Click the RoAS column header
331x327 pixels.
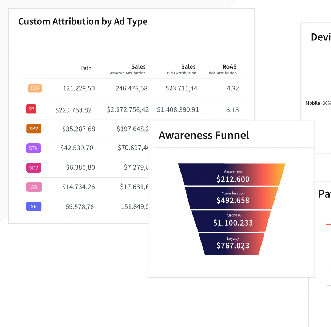(x=222, y=69)
